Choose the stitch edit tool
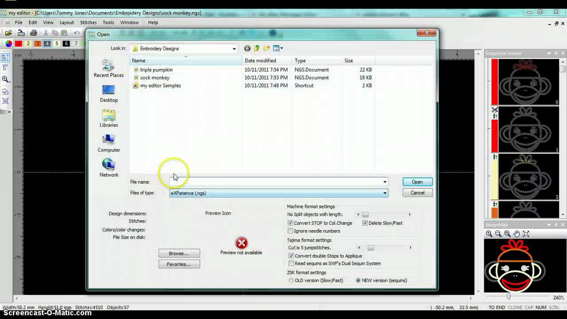The image size is (567, 319). pos(5,67)
